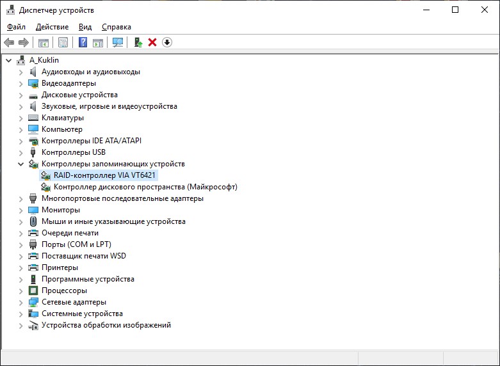Expand the Системные устройства chevron
This screenshot has width=500, height=366.
pyautogui.click(x=21, y=314)
